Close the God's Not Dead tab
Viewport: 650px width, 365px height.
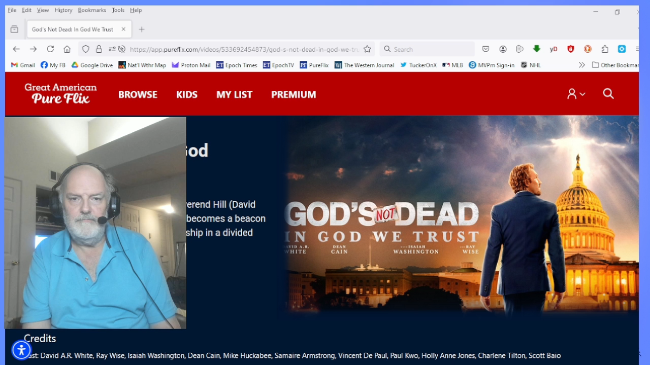(x=123, y=29)
